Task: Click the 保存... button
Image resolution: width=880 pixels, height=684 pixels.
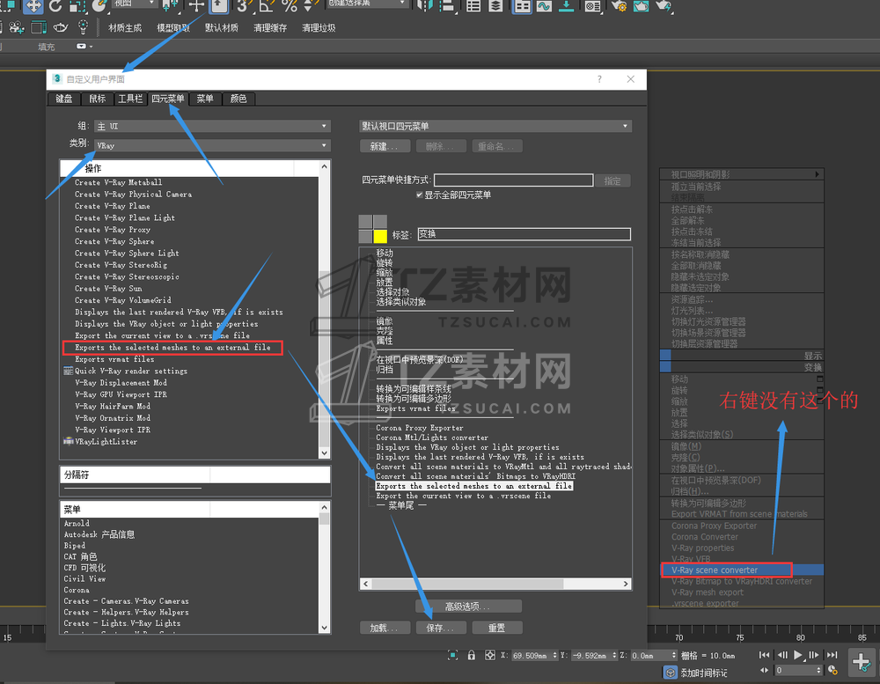Action: 441,628
